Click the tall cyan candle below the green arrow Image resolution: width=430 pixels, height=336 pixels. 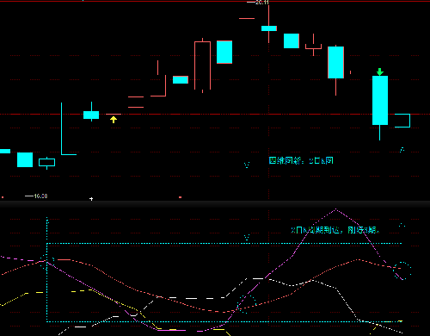pyautogui.click(x=380, y=101)
